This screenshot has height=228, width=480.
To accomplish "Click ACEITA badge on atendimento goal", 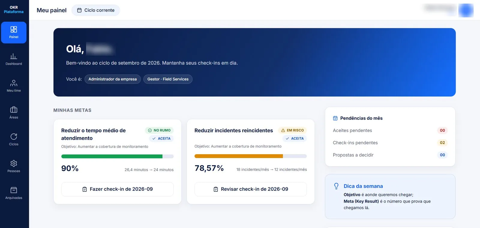I will (x=161, y=139).
